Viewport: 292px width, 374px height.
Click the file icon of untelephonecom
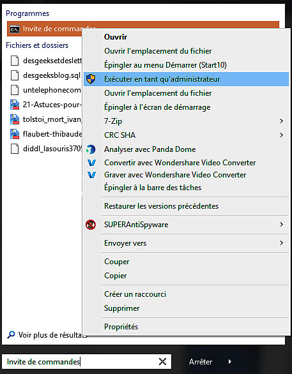pos(15,90)
